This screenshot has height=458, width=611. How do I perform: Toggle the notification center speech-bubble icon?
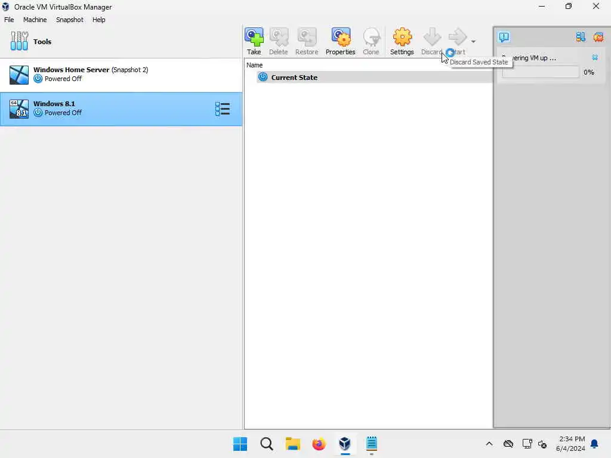coord(504,37)
